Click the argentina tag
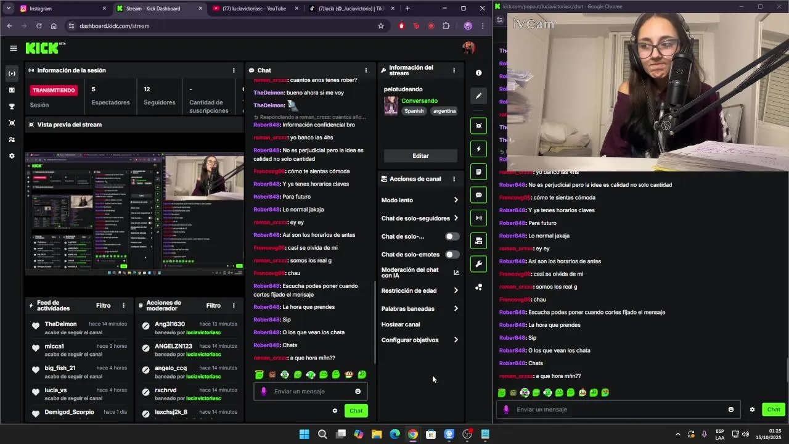Viewport: 789px width, 444px height. click(444, 111)
